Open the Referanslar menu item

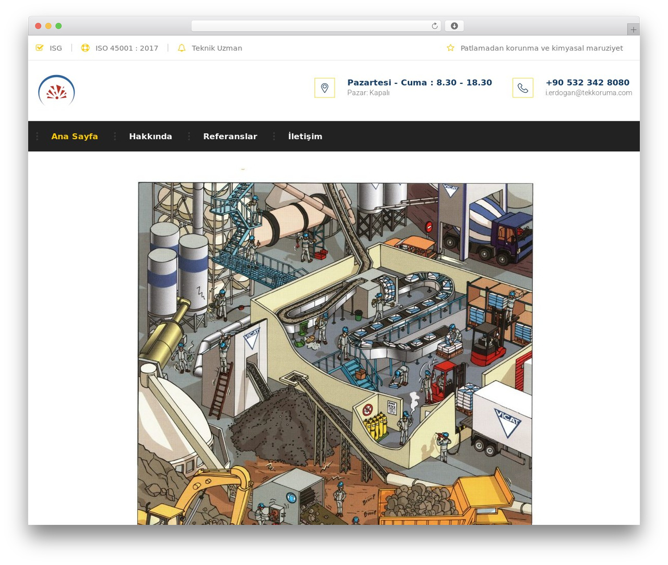230,137
